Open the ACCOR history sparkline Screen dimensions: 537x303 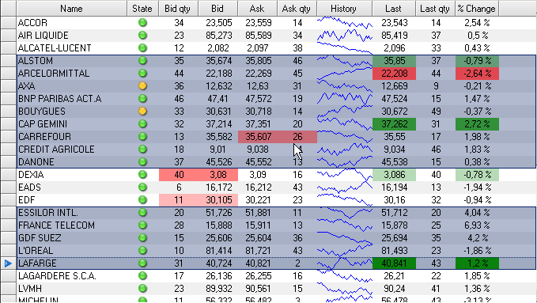point(345,23)
